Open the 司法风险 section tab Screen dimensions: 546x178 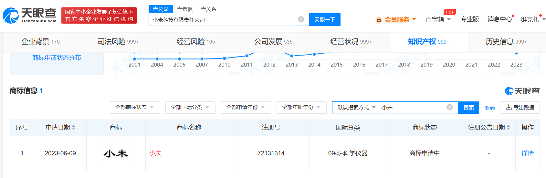(x=118, y=42)
